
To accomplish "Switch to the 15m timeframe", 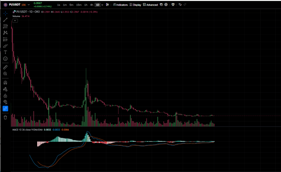I will tap(79, 5).
